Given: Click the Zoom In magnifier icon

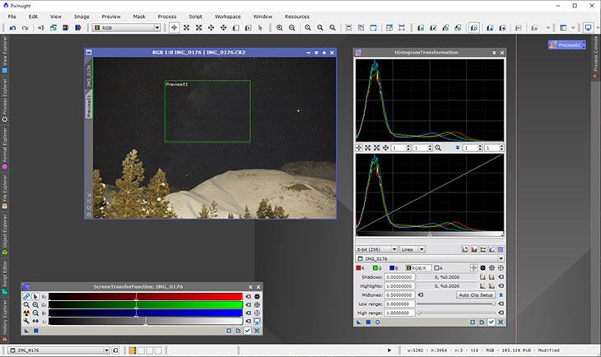Looking at the screenshot, I should click(x=280, y=27).
